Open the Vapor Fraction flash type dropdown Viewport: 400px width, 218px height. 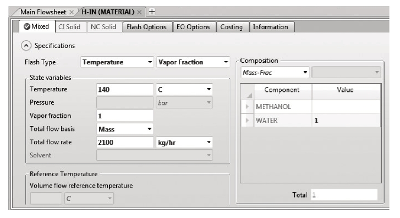(x=193, y=62)
